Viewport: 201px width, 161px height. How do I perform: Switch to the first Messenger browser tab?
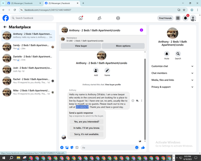[24, 3]
